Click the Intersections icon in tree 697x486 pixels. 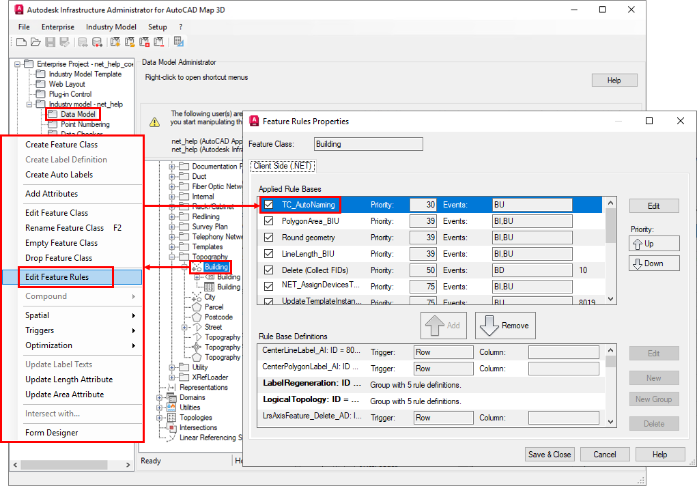(x=171, y=428)
